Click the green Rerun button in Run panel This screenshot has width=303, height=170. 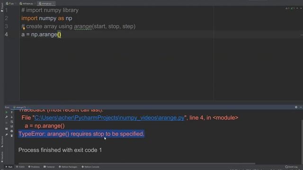point(6,112)
